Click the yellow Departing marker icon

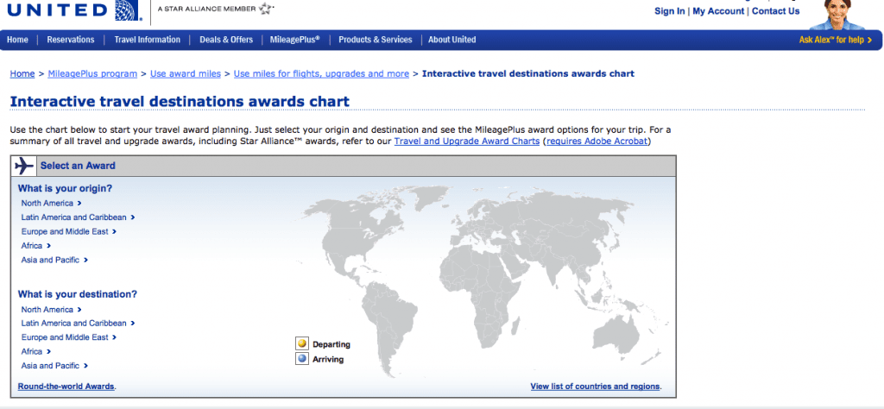pos(302,343)
